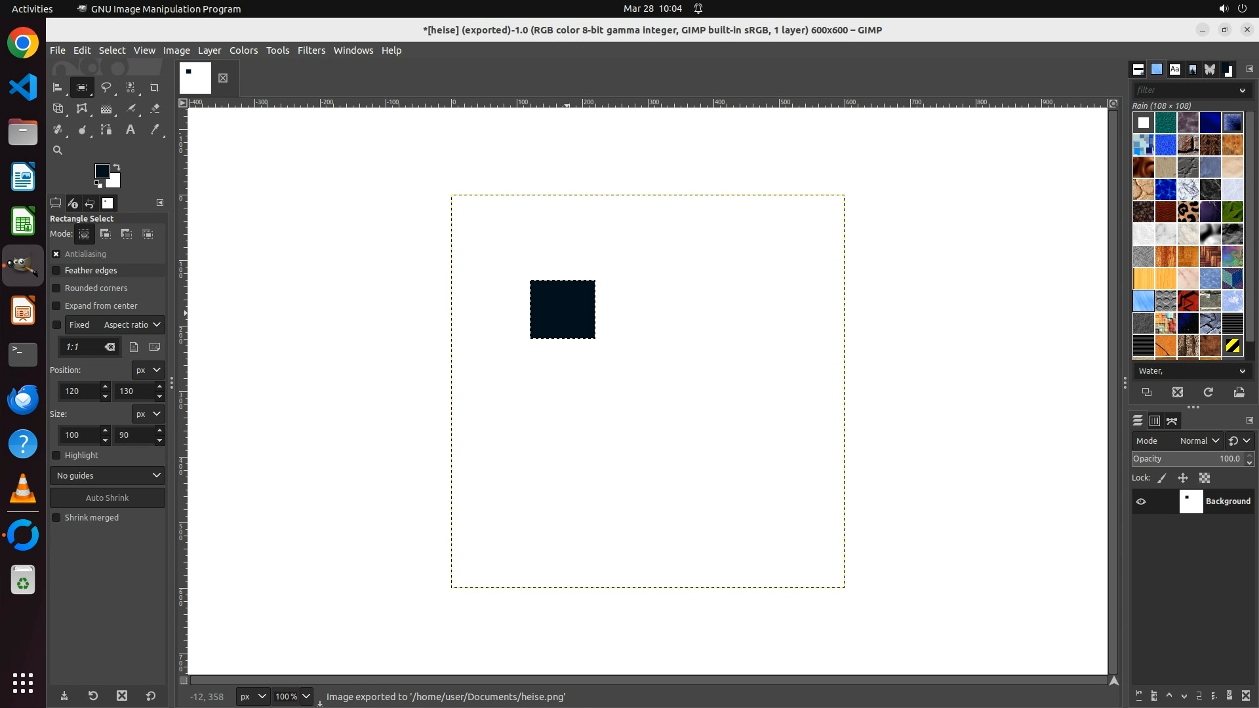Enable Feather edges option
1259x708 pixels.
click(56, 271)
